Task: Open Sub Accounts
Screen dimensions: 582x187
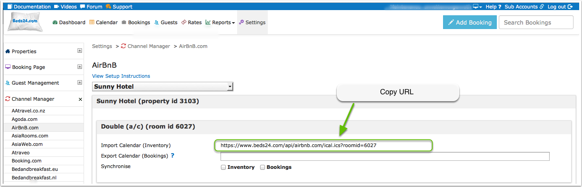Action: (524, 6)
